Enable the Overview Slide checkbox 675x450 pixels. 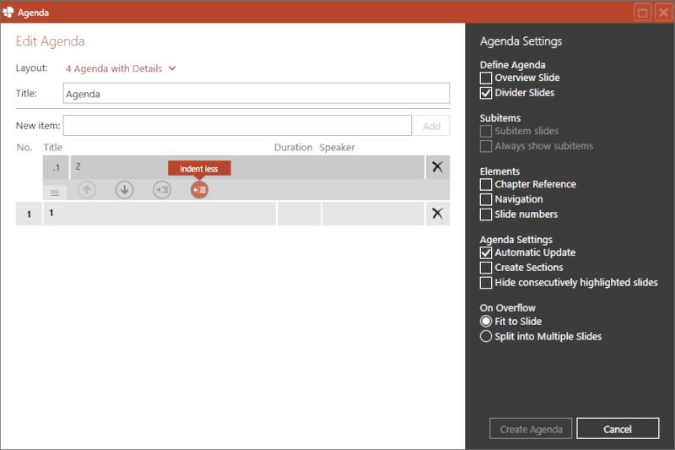[x=486, y=78]
